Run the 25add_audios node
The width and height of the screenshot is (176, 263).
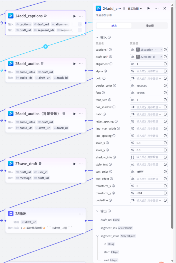click(x=74, y=64)
